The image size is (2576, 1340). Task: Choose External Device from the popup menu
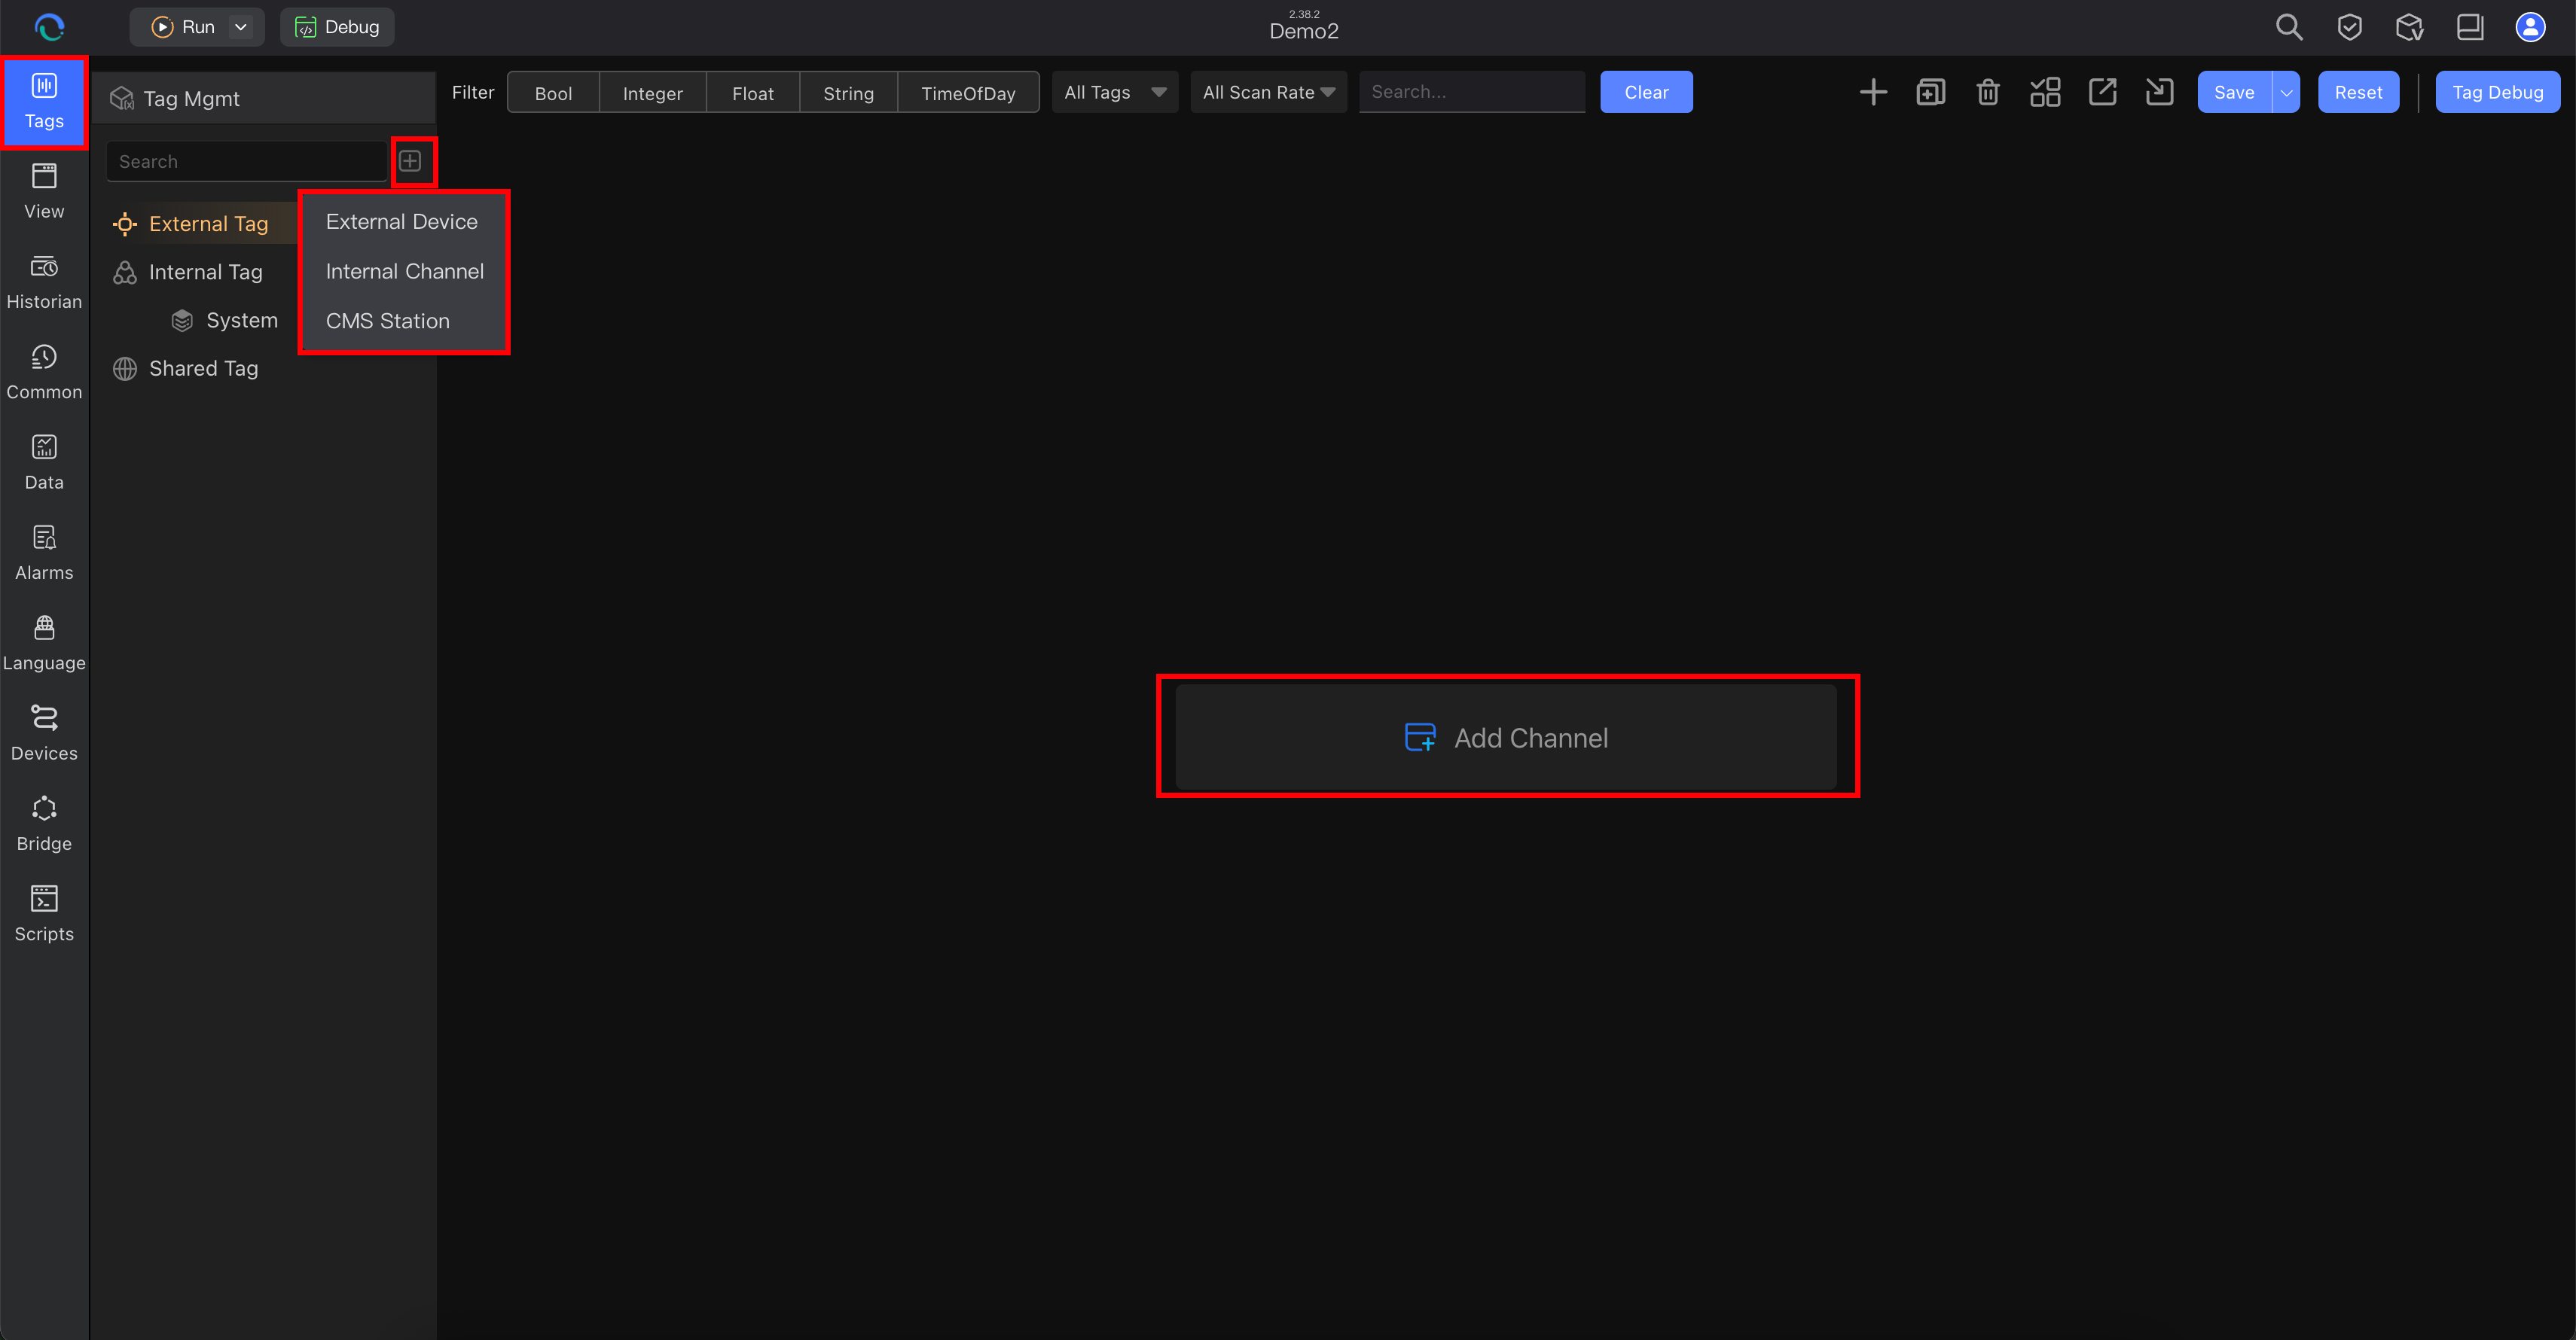point(402,222)
